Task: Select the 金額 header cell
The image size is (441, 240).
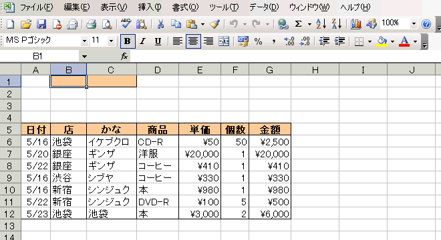Action: [270, 129]
